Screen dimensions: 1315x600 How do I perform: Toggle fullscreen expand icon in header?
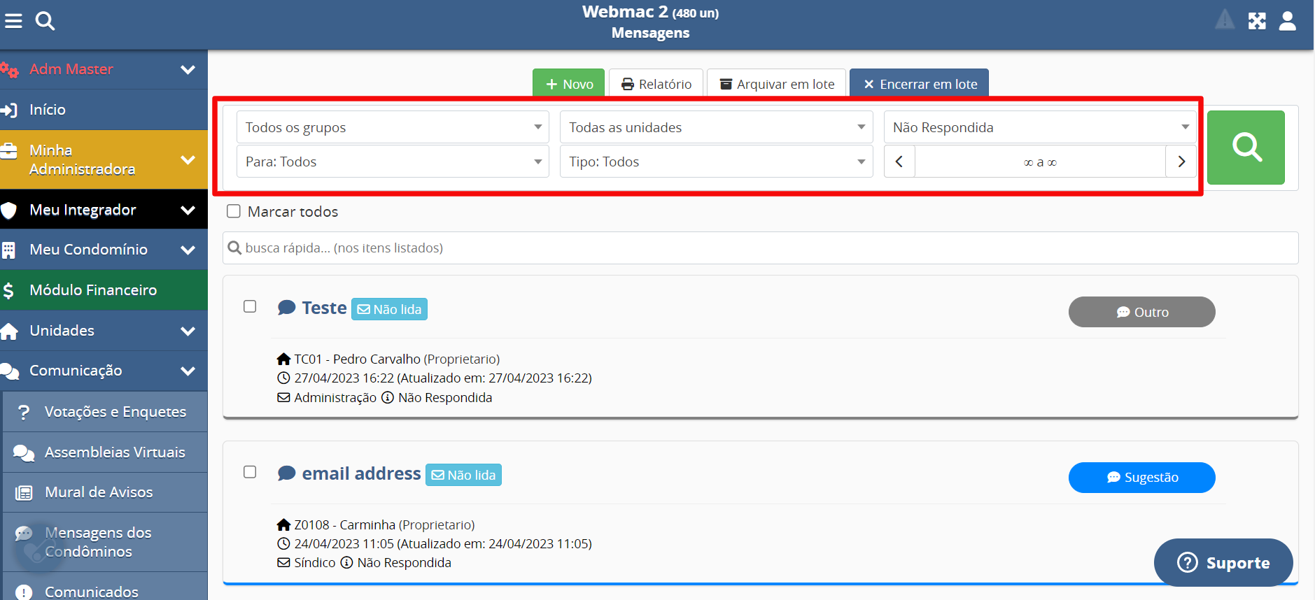[1256, 21]
